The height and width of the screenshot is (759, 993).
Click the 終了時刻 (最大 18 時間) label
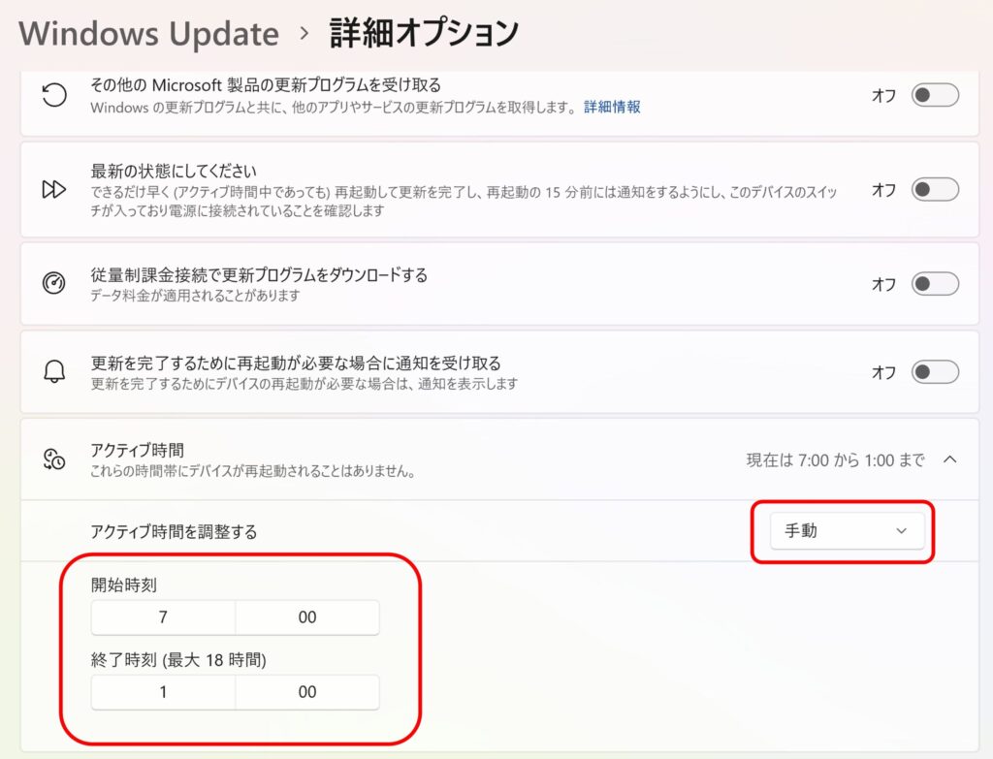(178, 660)
